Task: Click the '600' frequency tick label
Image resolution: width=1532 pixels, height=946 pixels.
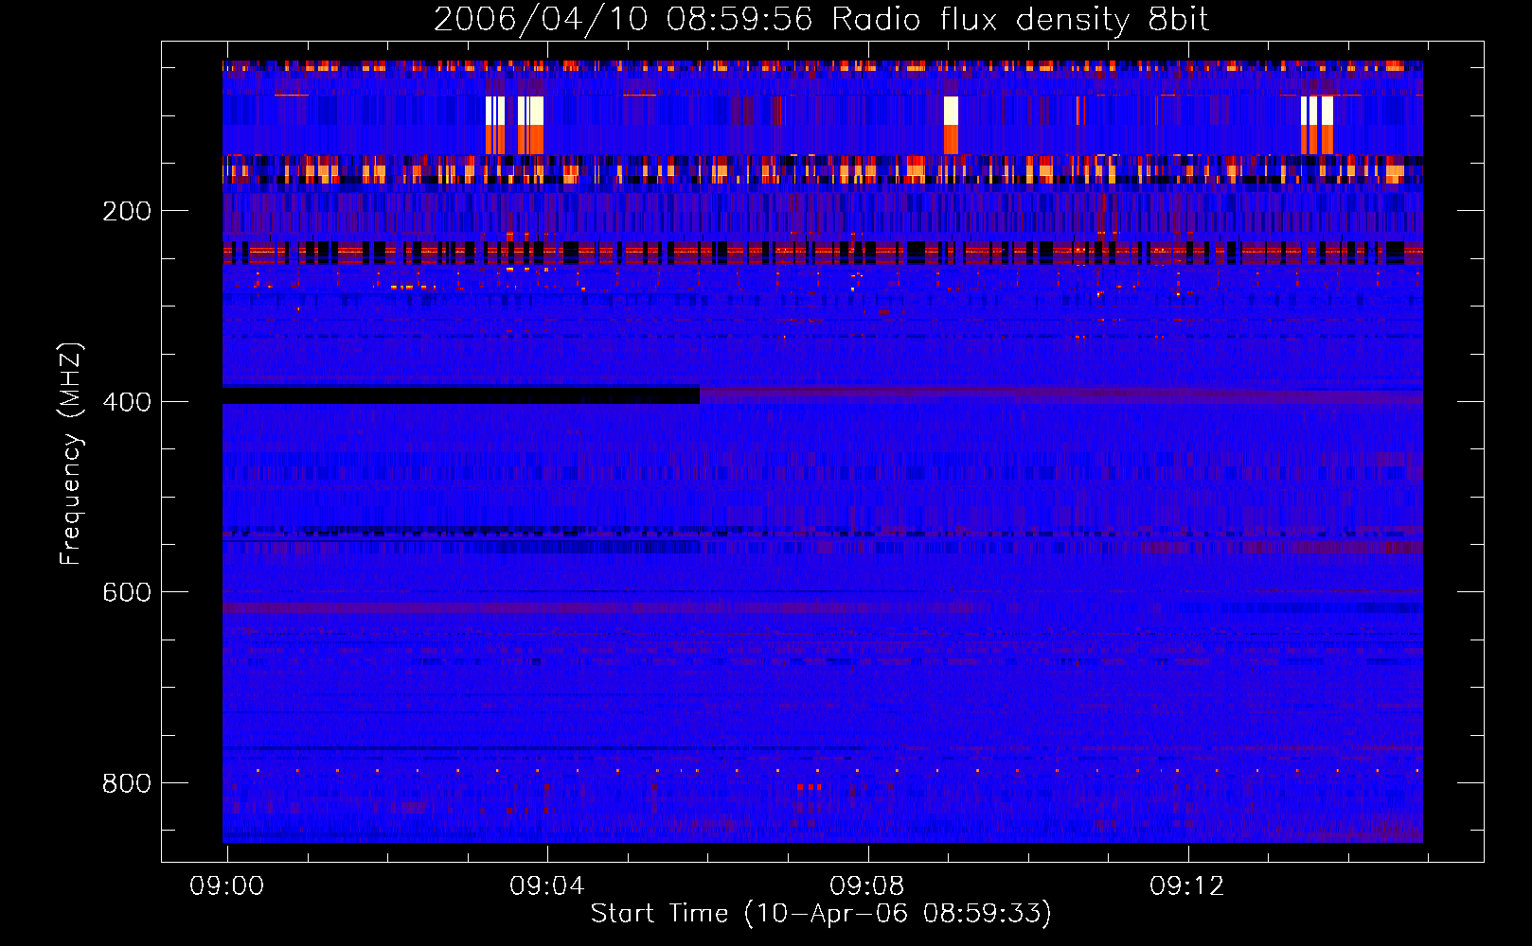Action: [x=127, y=592]
